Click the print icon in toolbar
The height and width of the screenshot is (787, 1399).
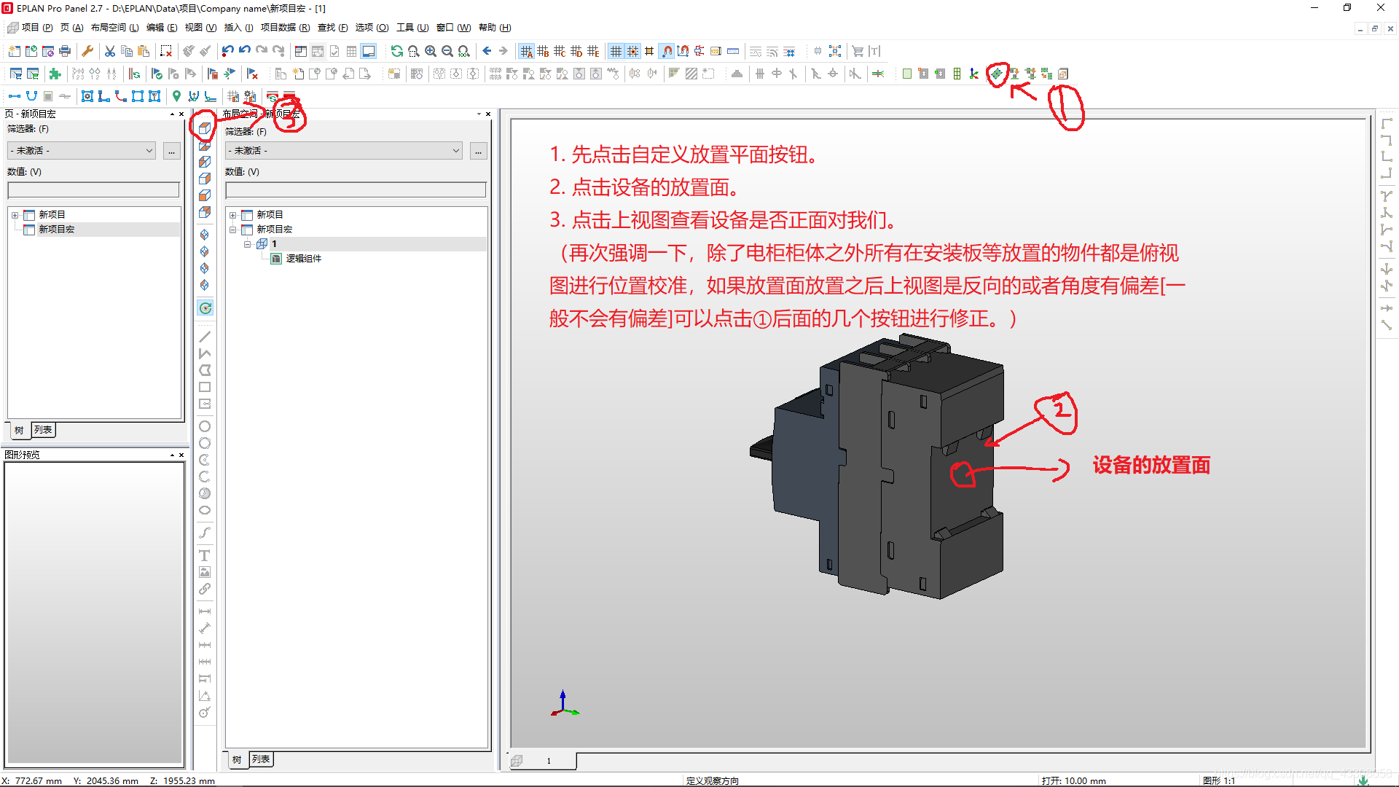[65, 51]
